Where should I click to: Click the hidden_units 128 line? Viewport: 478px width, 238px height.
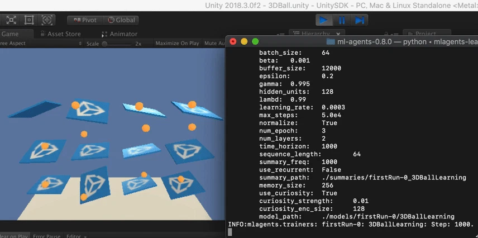296,92
